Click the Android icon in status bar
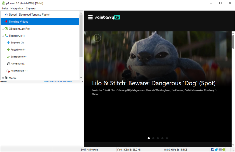This screenshot has width=235, height=152. (224, 149)
